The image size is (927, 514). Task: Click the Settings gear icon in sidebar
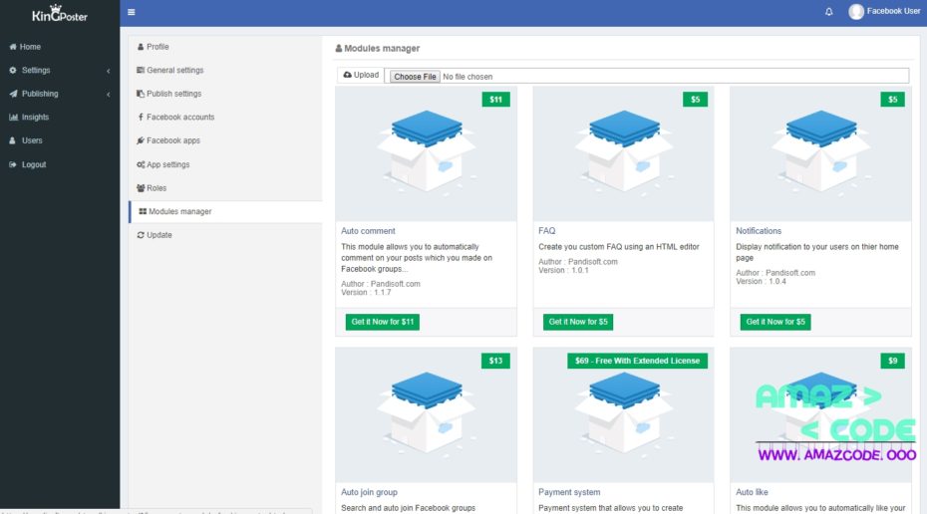(13, 70)
